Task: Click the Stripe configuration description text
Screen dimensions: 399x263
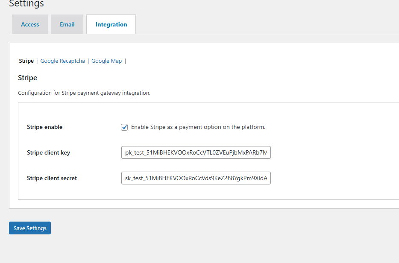Action: 84,93
